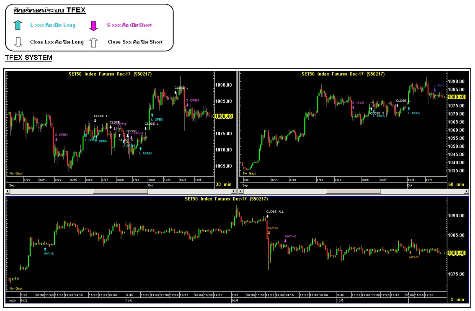Click the No Gaps label on 5 min chart
Viewport: 475px width, 311px height.
coord(16,288)
